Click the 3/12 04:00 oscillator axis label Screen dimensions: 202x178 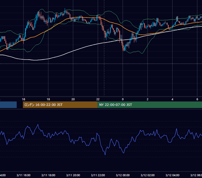click(x=172, y=175)
